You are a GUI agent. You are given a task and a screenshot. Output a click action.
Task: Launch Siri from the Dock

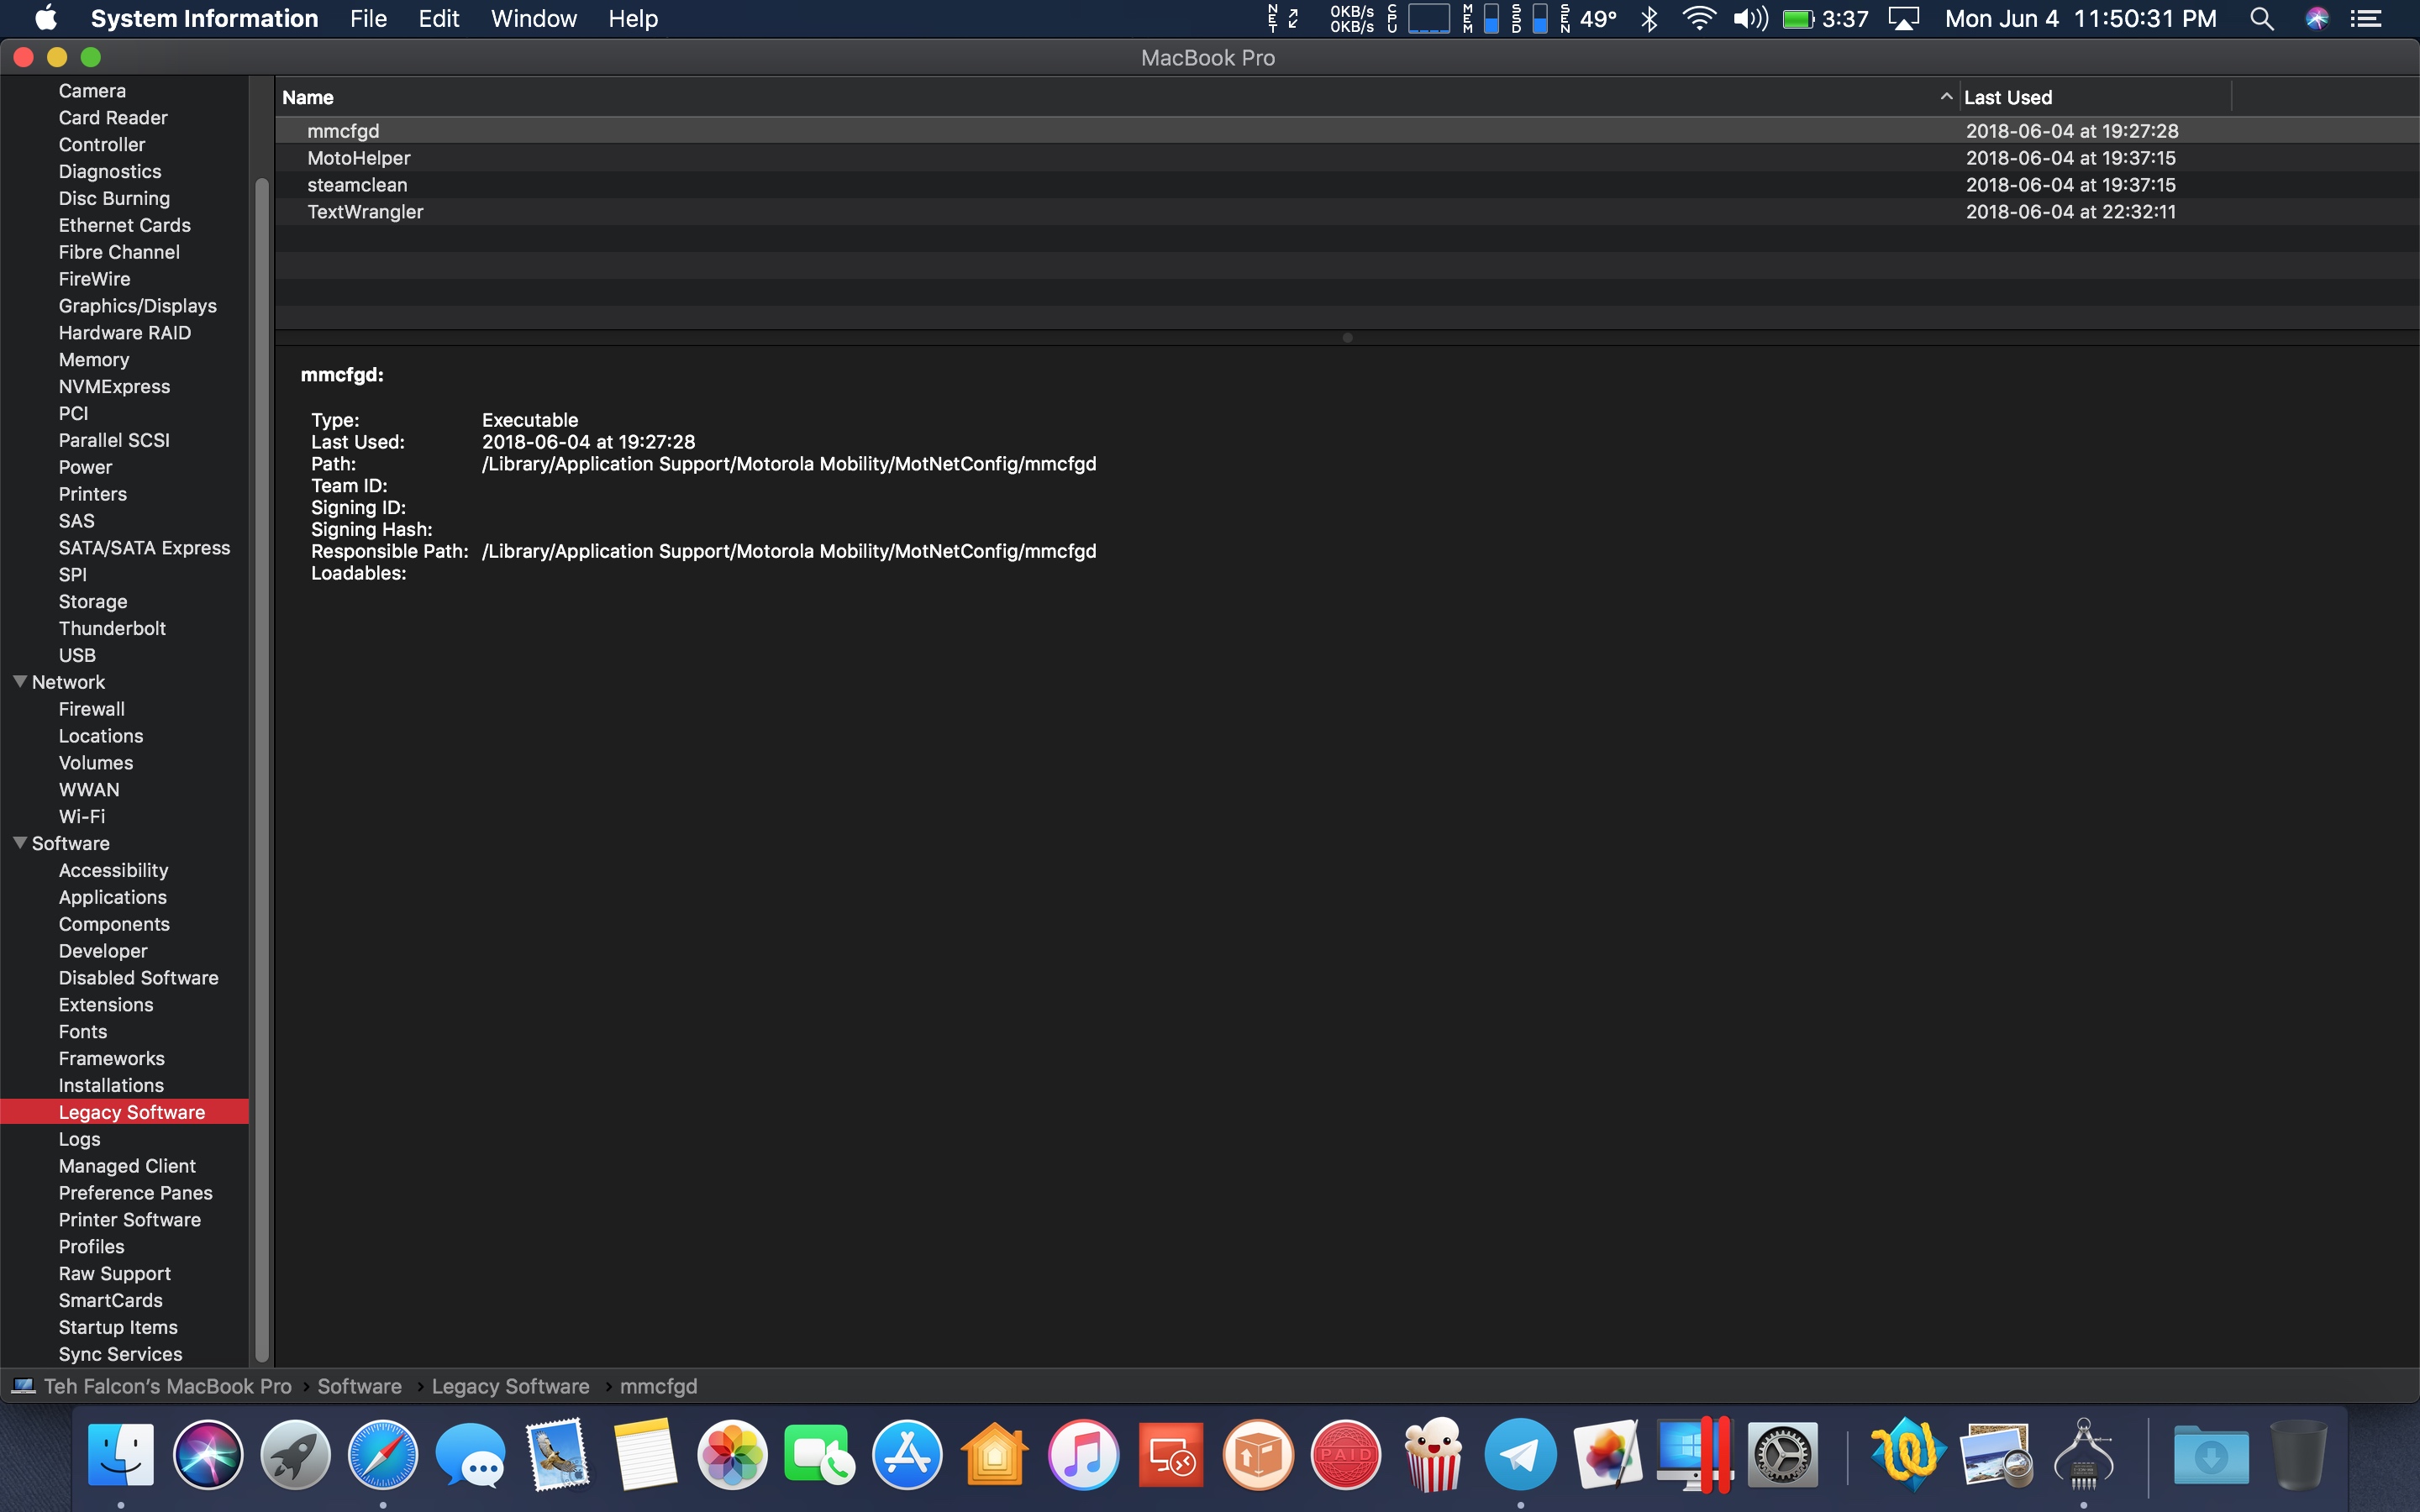[208, 1455]
